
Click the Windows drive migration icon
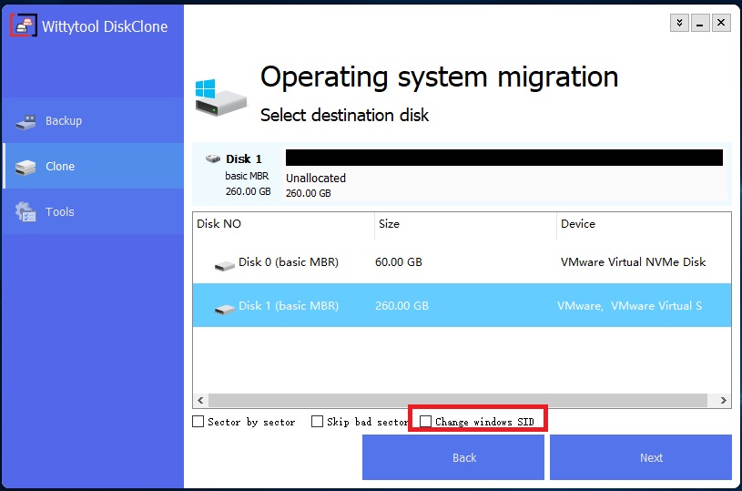point(220,97)
